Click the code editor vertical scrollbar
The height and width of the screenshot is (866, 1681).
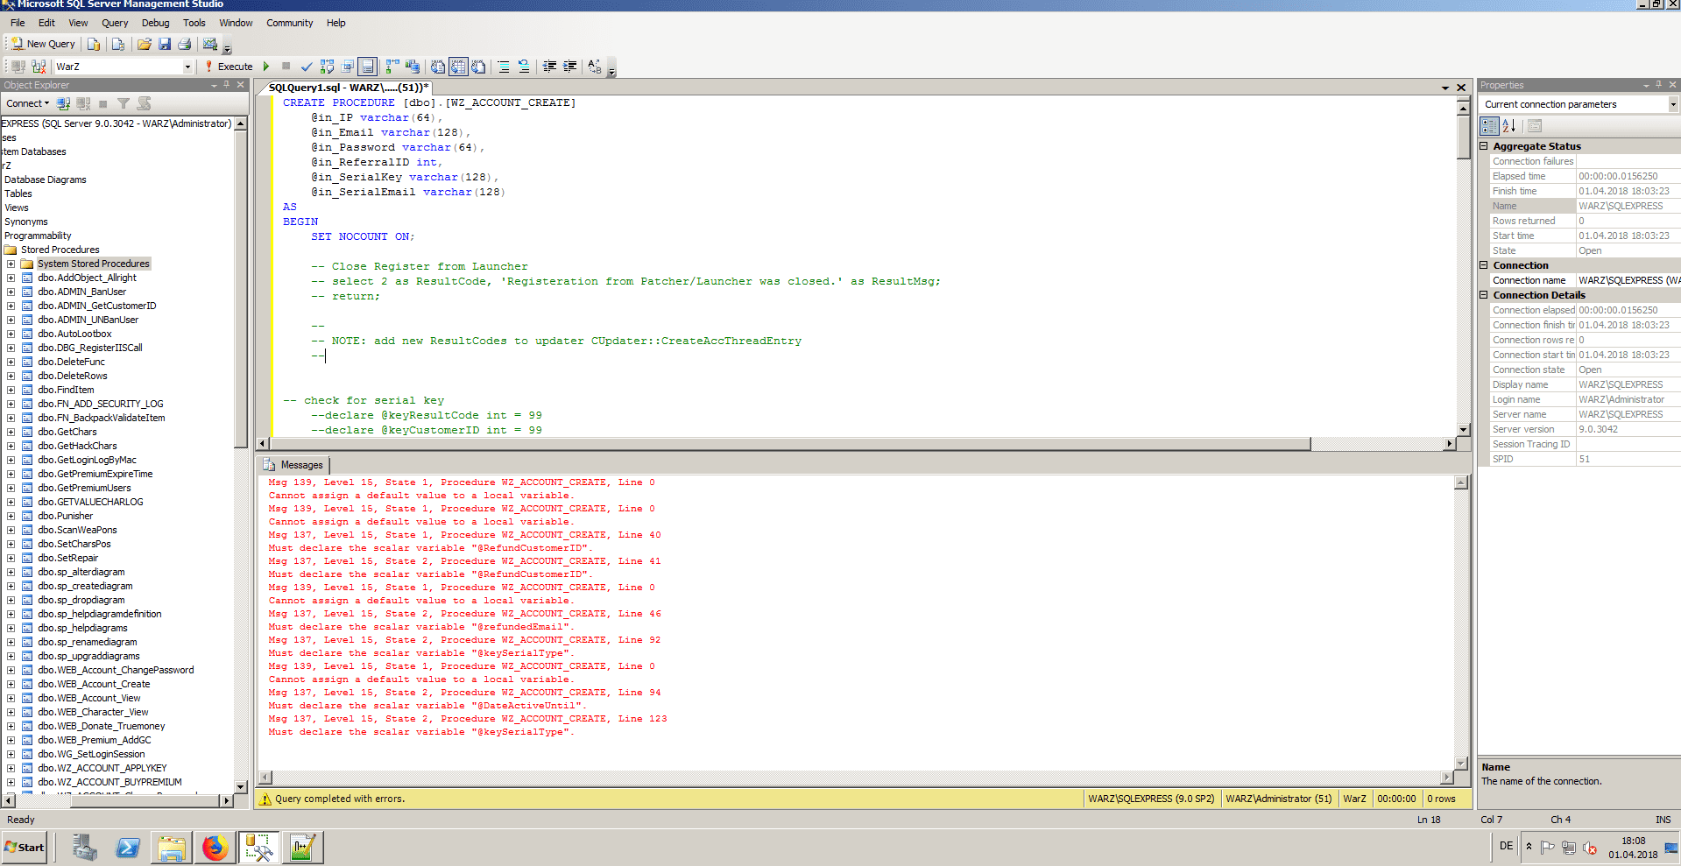pyautogui.click(x=1463, y=267)
